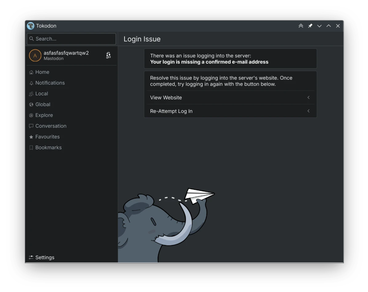
Task: Click the chevron arrow on Re-Attempt Log In row
Action: [309, 111]
